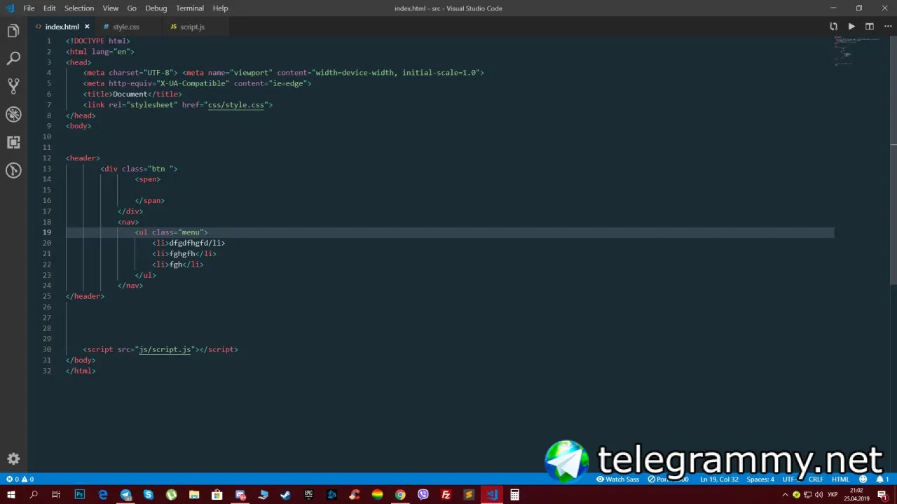This screenshot has height=504, width=897.
Task: Open Telegram from the taskbar
Action: click(125, 495)
